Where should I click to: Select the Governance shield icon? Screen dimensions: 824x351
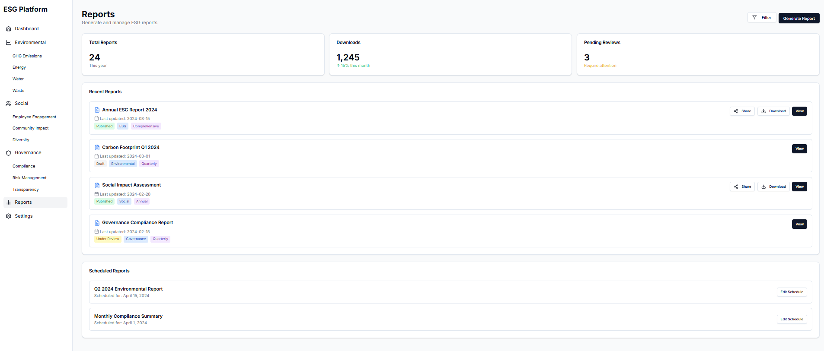(8, 152)
